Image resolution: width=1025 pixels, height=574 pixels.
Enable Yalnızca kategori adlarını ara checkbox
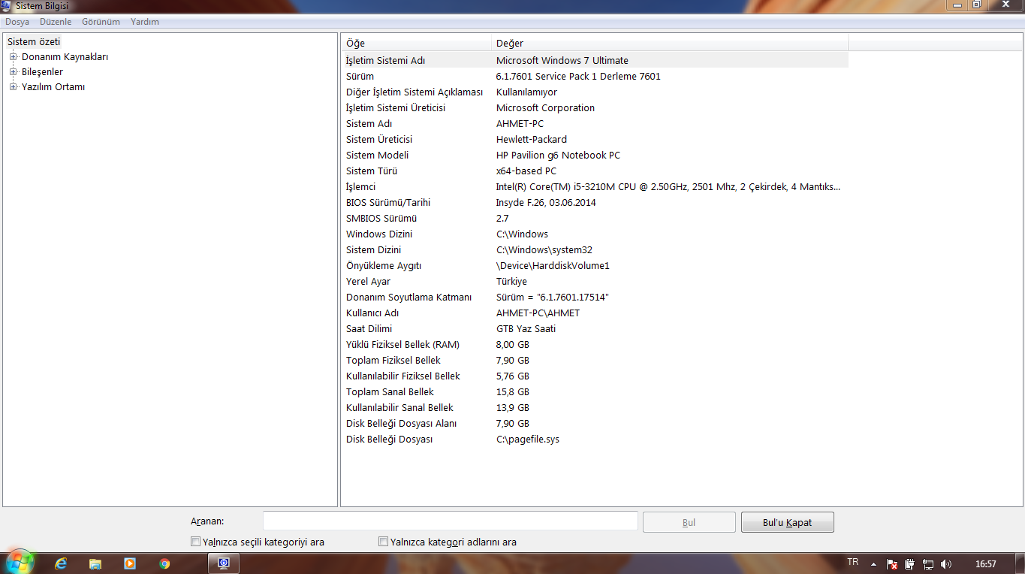pos(384,542)
